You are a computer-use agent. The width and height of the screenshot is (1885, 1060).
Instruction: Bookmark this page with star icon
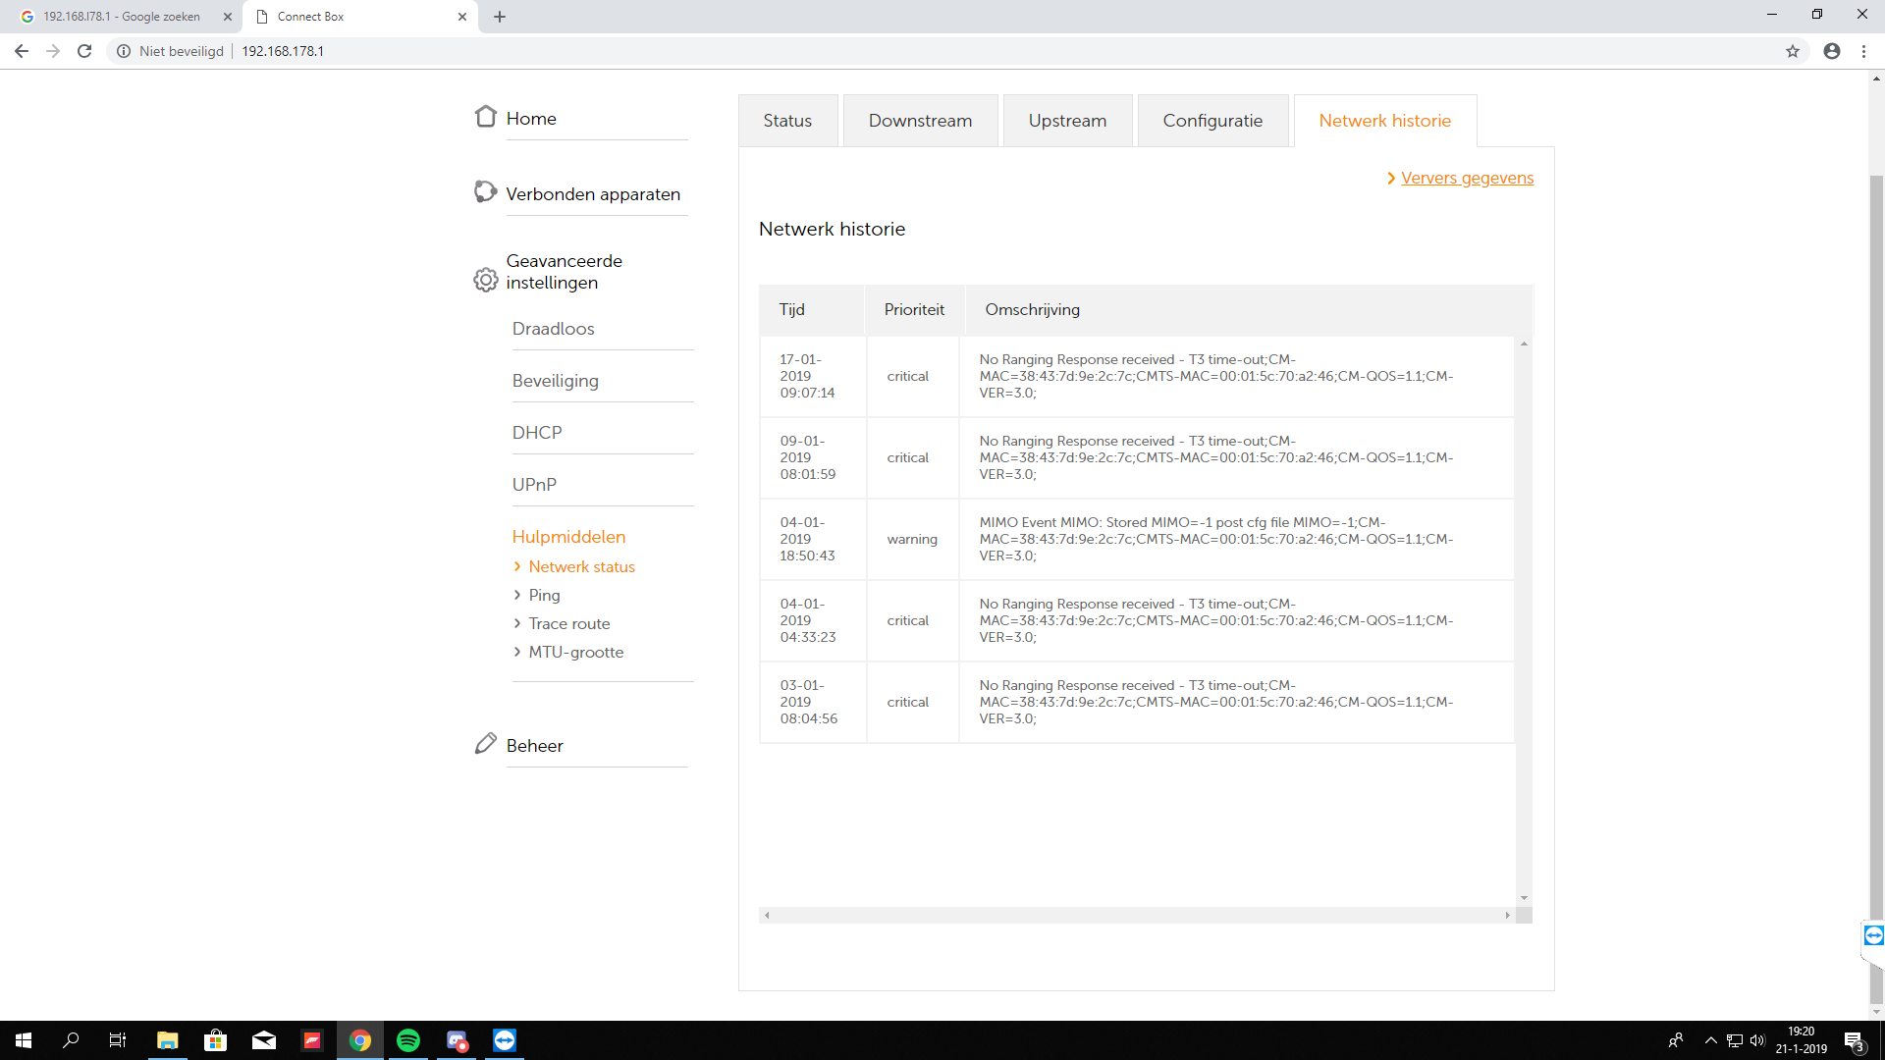[1793, 51]
